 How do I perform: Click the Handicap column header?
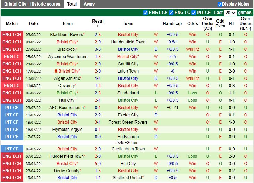(172, 24)
